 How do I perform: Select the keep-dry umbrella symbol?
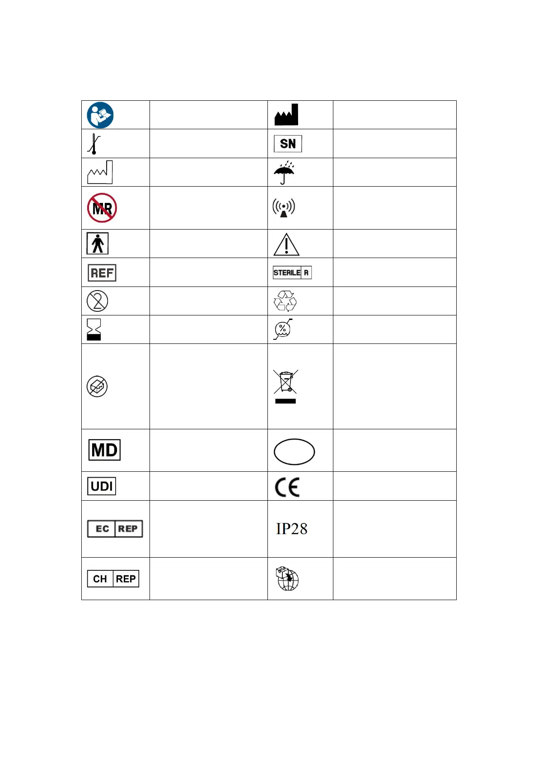click(x=284, y=173)
